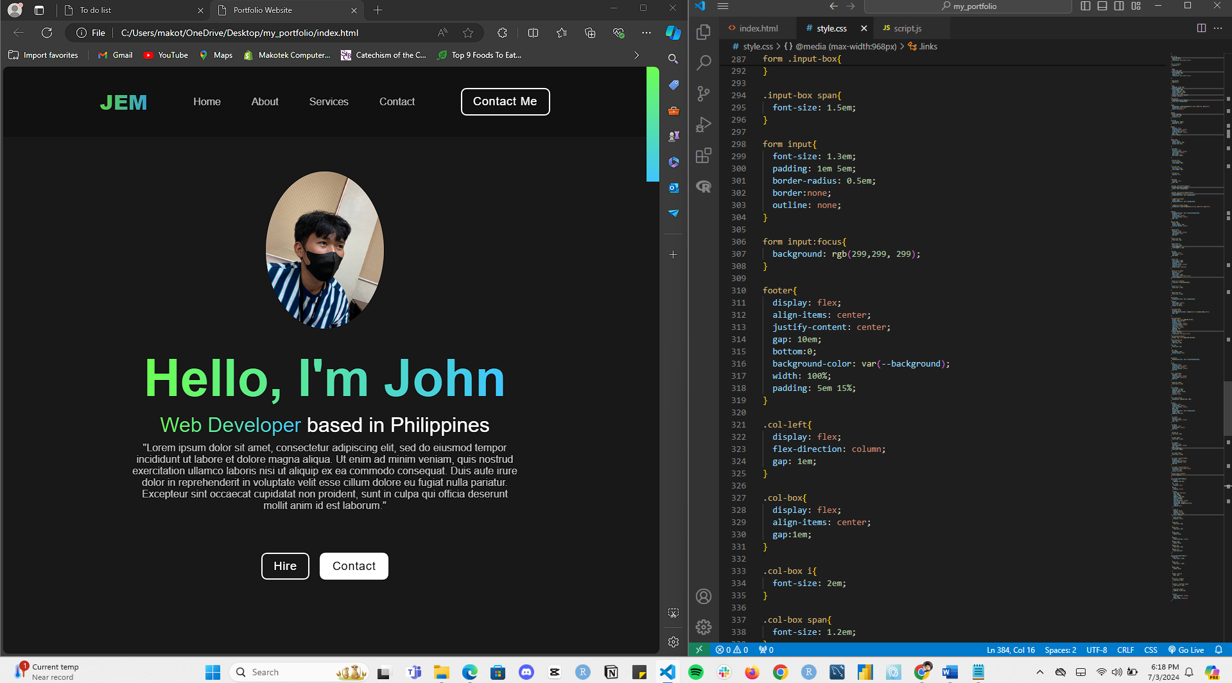This screenshot has height=683, width=1232.
Task: Open the Edge sidebar search
Action: click(673, 59)
